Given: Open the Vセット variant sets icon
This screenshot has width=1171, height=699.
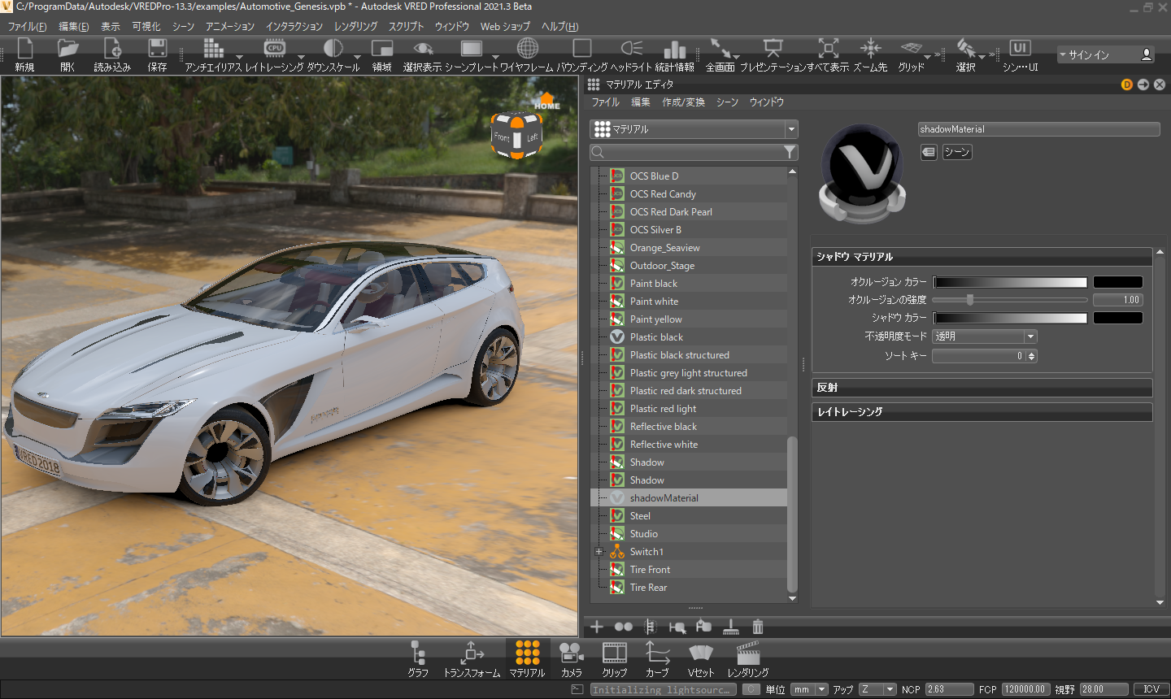Looking at the screenshot, I should coord(700,654).
